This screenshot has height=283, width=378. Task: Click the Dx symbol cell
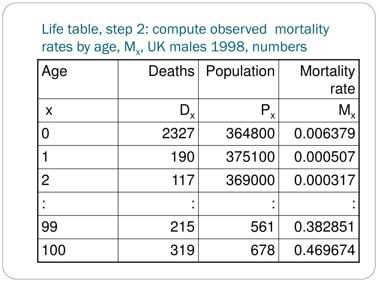click(158, 111)
